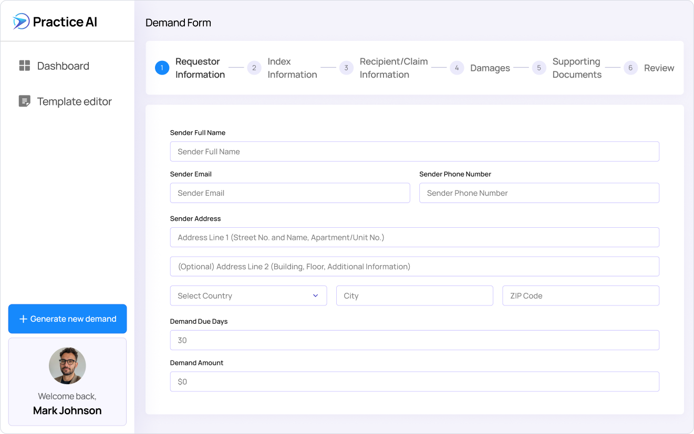Click the Demand Amount input
This screenshot has width=694, height=434.
click(415, 382)
